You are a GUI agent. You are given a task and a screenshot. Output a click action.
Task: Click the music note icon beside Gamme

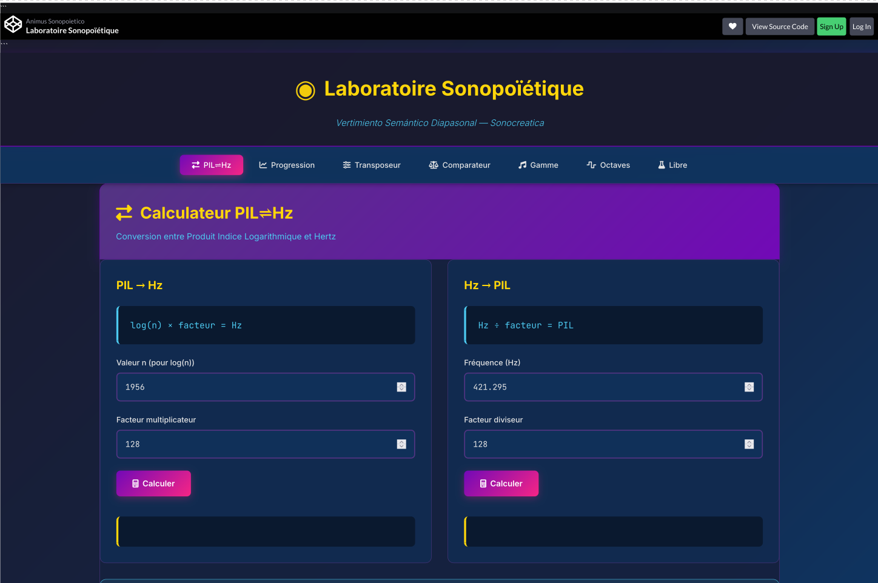[522, 165]
